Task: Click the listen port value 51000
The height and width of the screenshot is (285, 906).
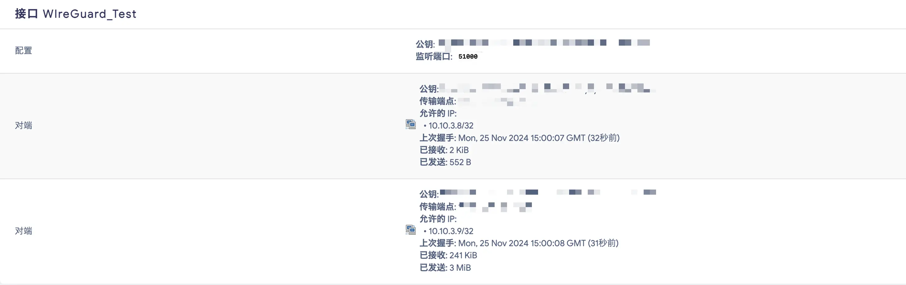Action: [x=468, y=57]
